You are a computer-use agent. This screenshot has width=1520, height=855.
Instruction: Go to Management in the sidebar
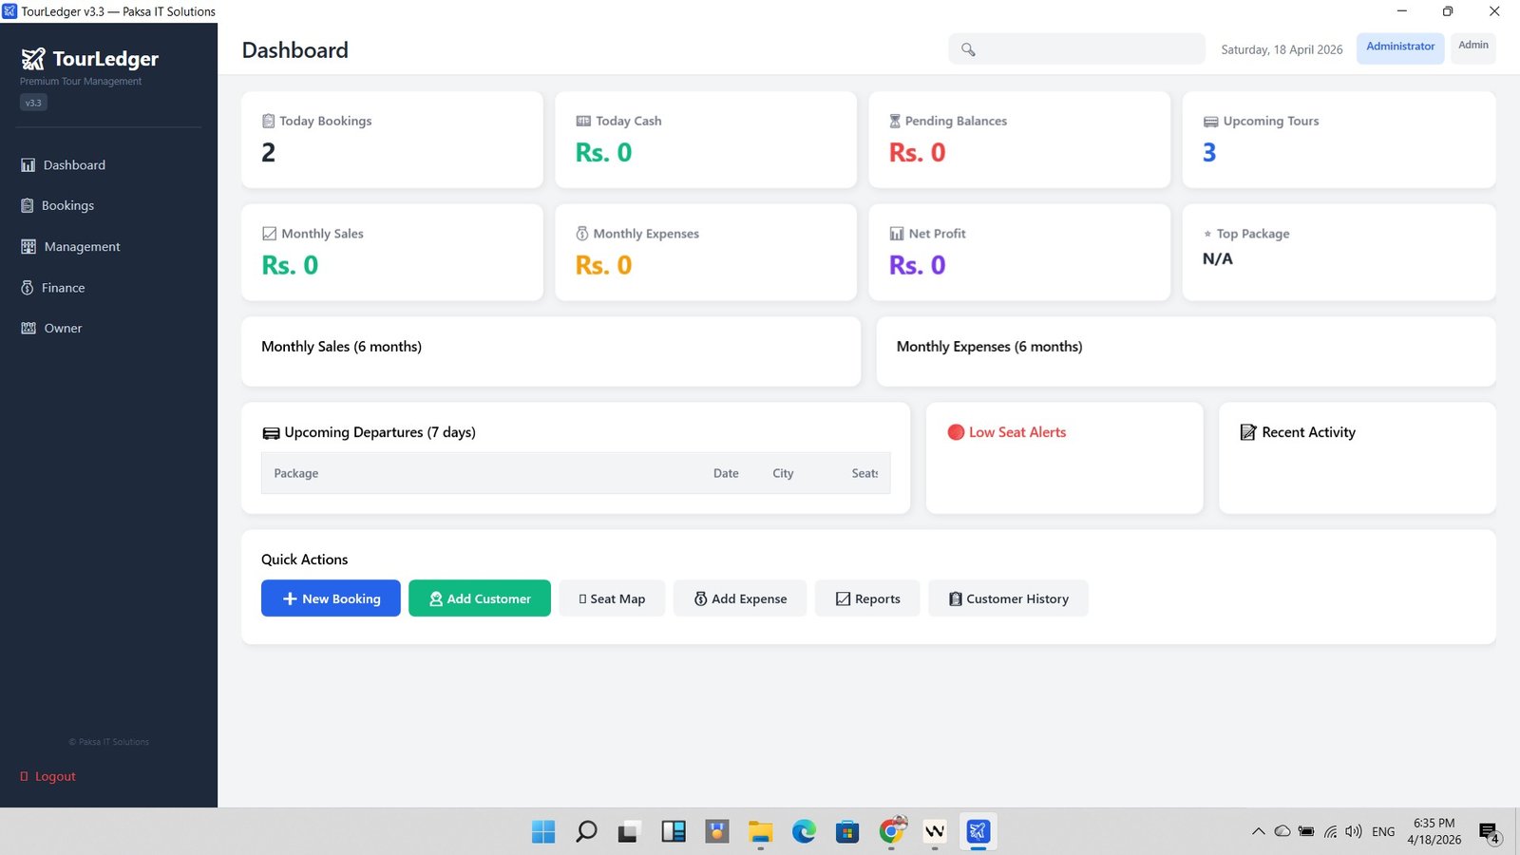pyautogui.click(x=82, y=247)
